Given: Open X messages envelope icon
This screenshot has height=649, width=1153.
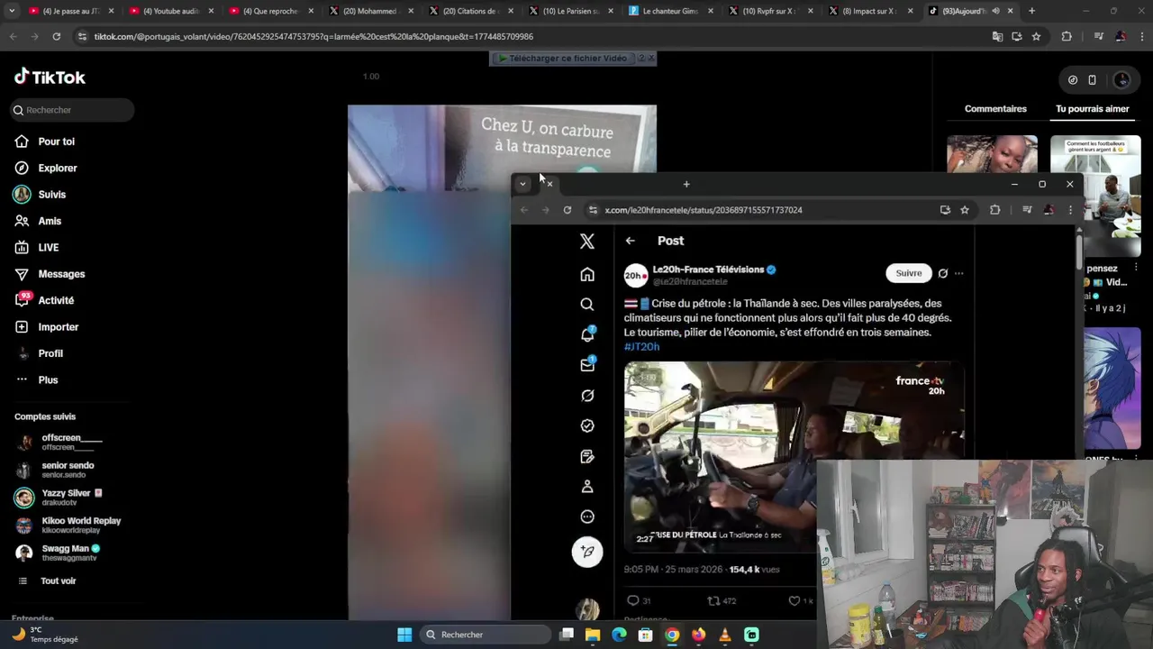Looking at the screenshot, I should 587,365.
